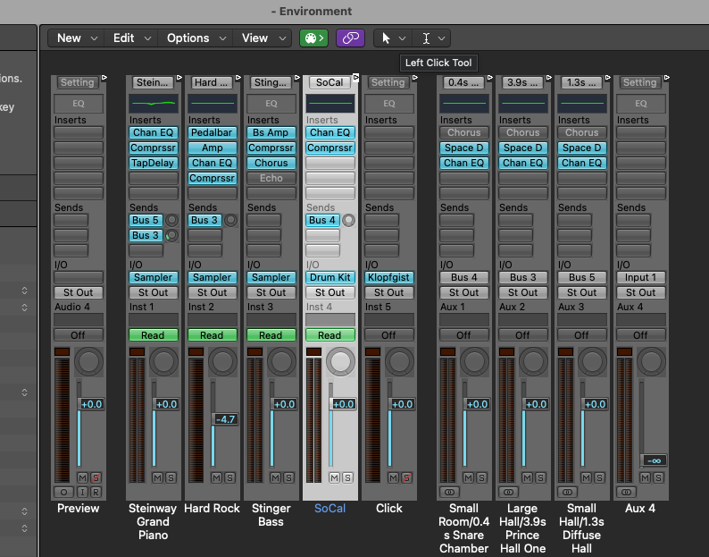The image size is (709, 557).
Task: Solo the Stinger Bass channel
Action: pos(288,477)
